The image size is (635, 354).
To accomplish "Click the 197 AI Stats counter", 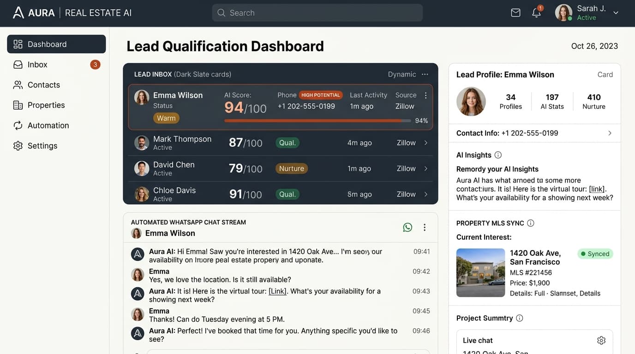I will click(552, 101).
